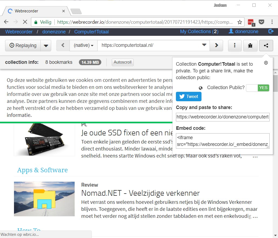
Task: Open the Apps & Software section heading
Action: (x=42, y=170)
